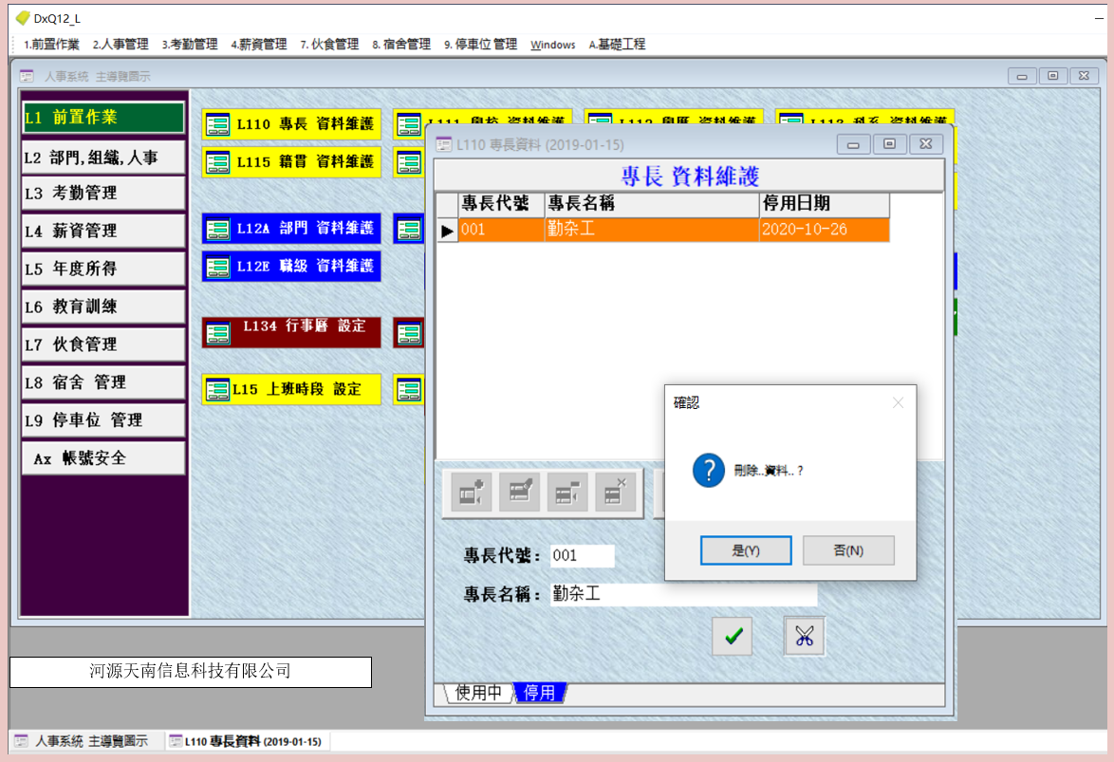Viewport: 1114px width, 762px height.
Task: Click the green checkmark confirm button
Action: click(x=733, y=636)
